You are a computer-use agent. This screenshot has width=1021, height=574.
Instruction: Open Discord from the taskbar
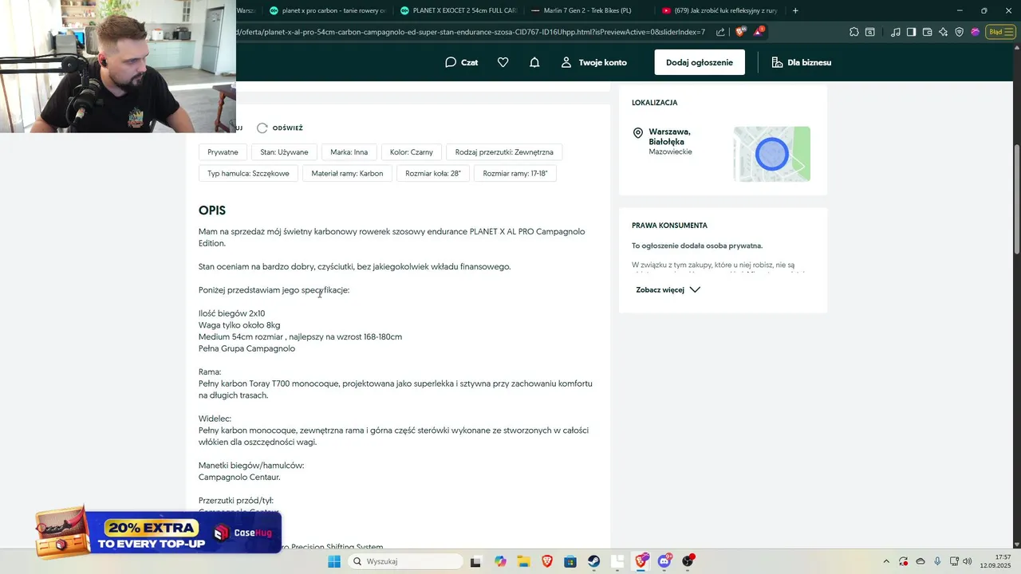click(664, 561)
